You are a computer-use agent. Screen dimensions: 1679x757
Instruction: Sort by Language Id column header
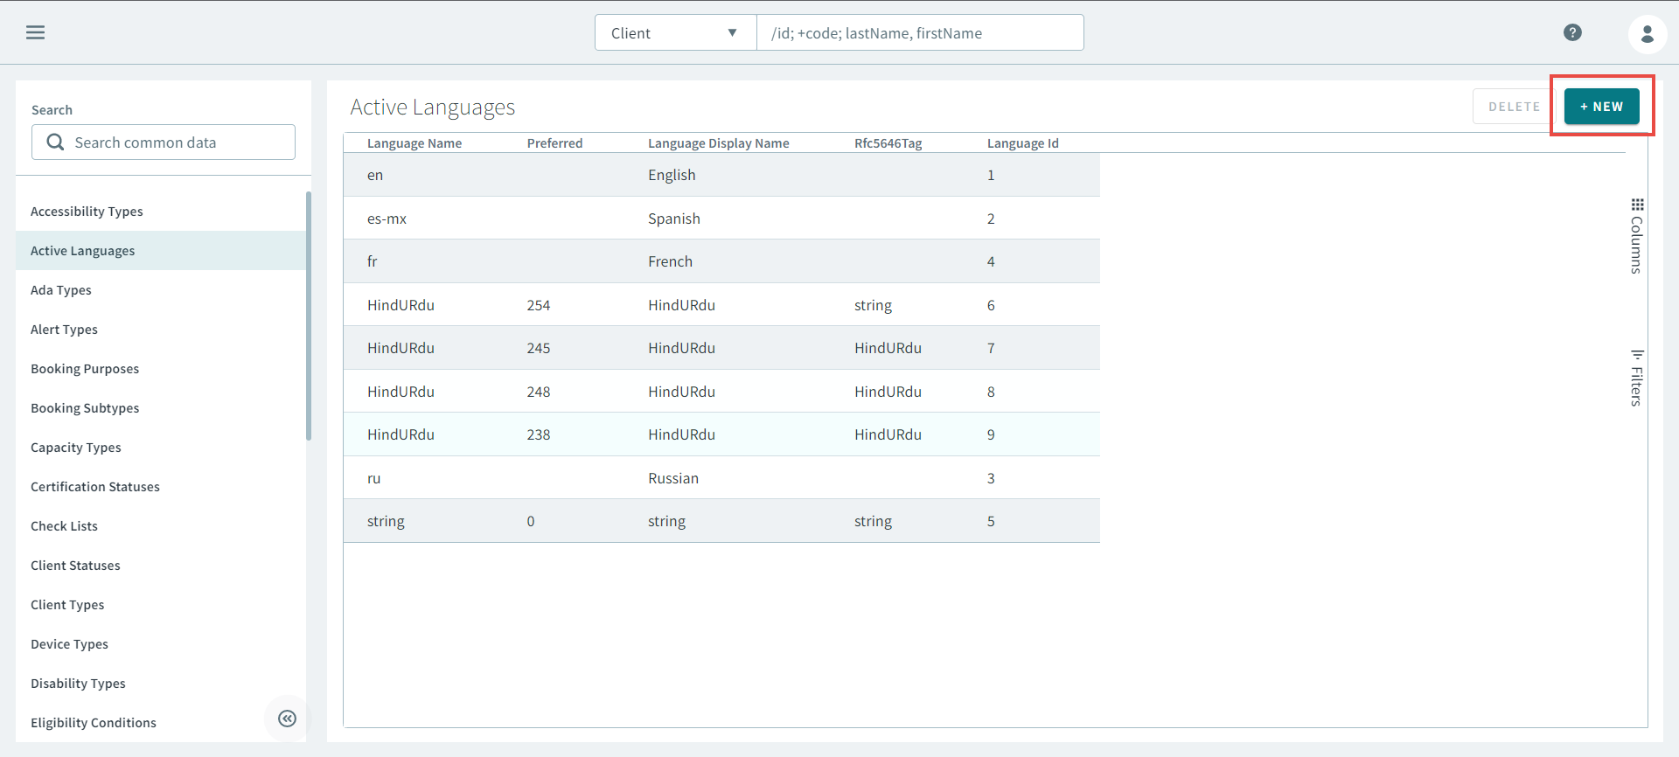click(x=1022, y=143)
